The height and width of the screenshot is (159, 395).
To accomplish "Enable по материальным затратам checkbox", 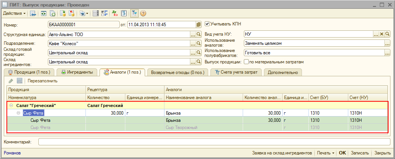I will pyautogui.click(x=246, y=62).
